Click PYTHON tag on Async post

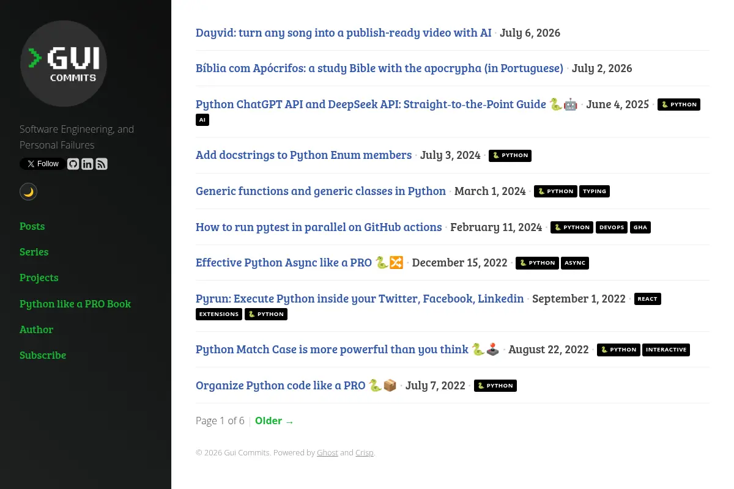pos(537,263)
